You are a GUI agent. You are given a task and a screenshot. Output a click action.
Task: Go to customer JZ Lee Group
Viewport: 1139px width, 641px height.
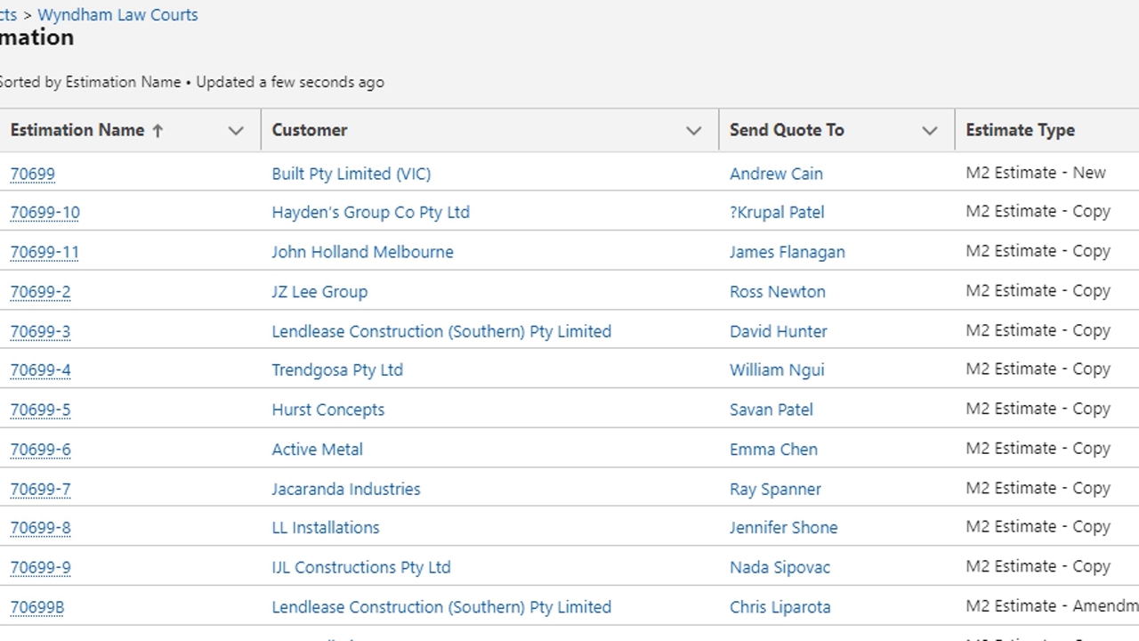click(319, 292)
